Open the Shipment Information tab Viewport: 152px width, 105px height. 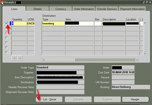click(x=132, y=9)
